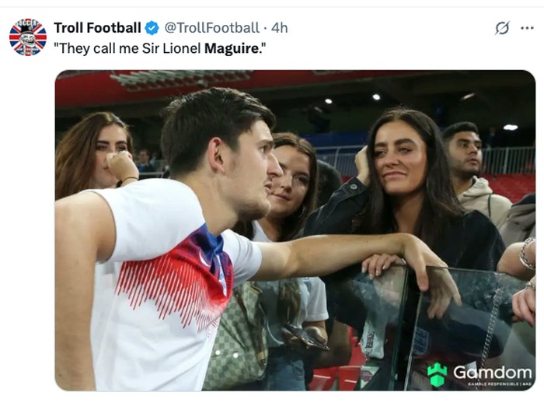Open the Grok explain icon on the post
This screenshot has width=544, height=403.
(503, 28)
